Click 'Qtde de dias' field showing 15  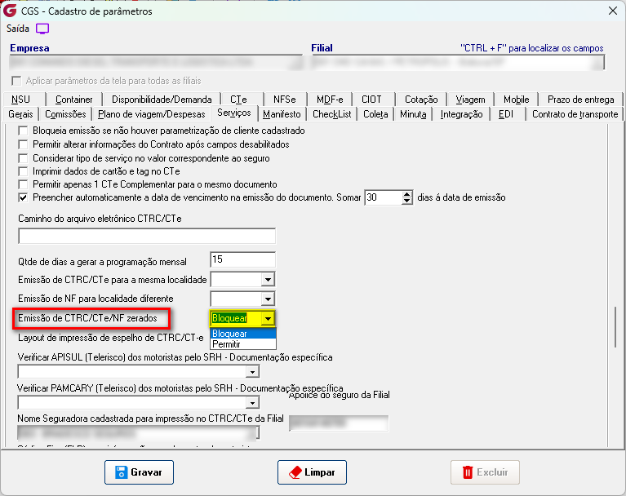click(242, 259)
